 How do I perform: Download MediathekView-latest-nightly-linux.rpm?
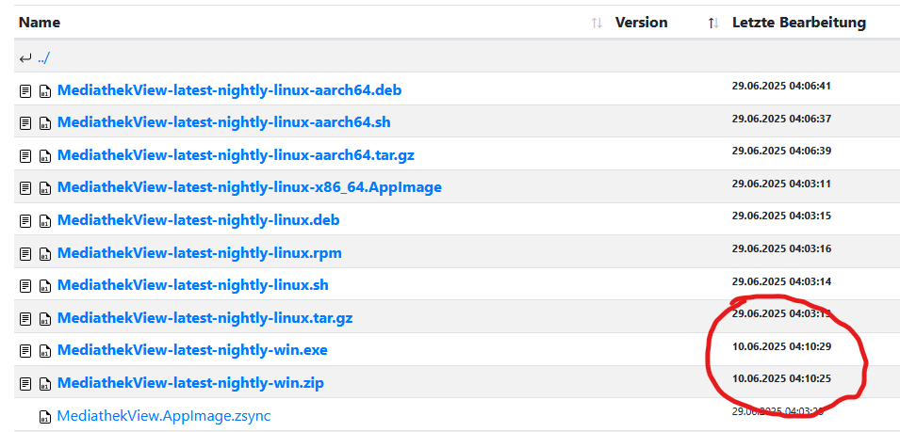click(200, 252)
